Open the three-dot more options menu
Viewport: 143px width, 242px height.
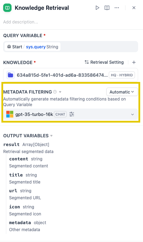tap(117, 8)
